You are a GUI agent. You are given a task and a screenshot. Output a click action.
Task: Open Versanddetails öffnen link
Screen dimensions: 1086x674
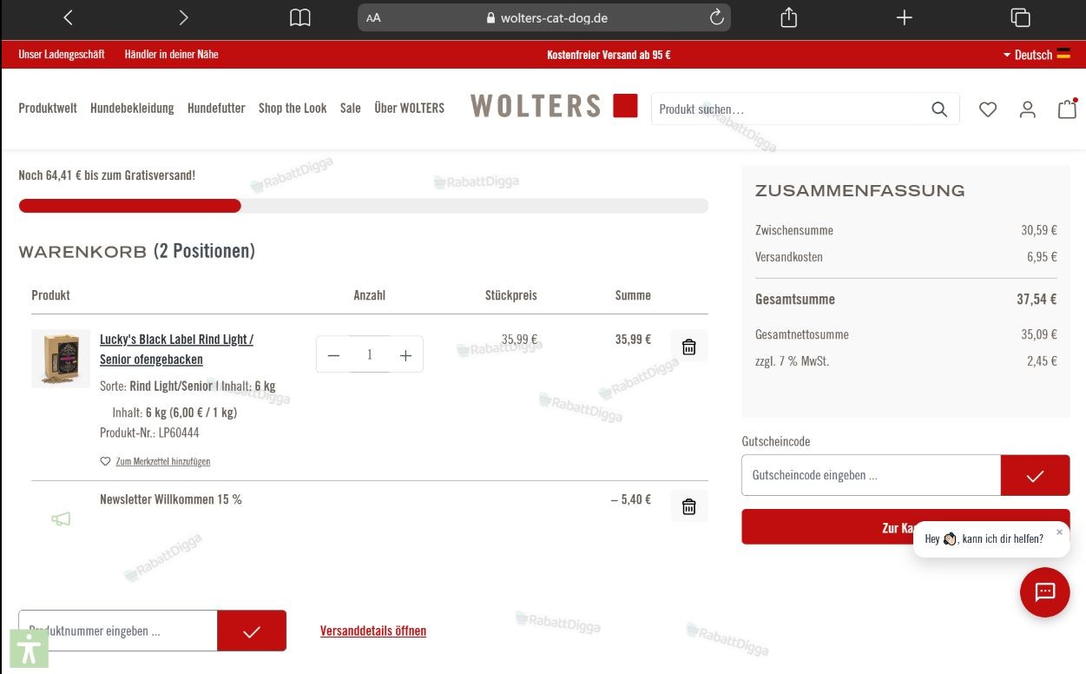click(x=373, y=631)
